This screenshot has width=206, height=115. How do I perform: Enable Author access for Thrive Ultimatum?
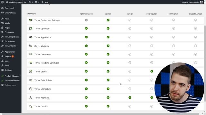[130, 89]
